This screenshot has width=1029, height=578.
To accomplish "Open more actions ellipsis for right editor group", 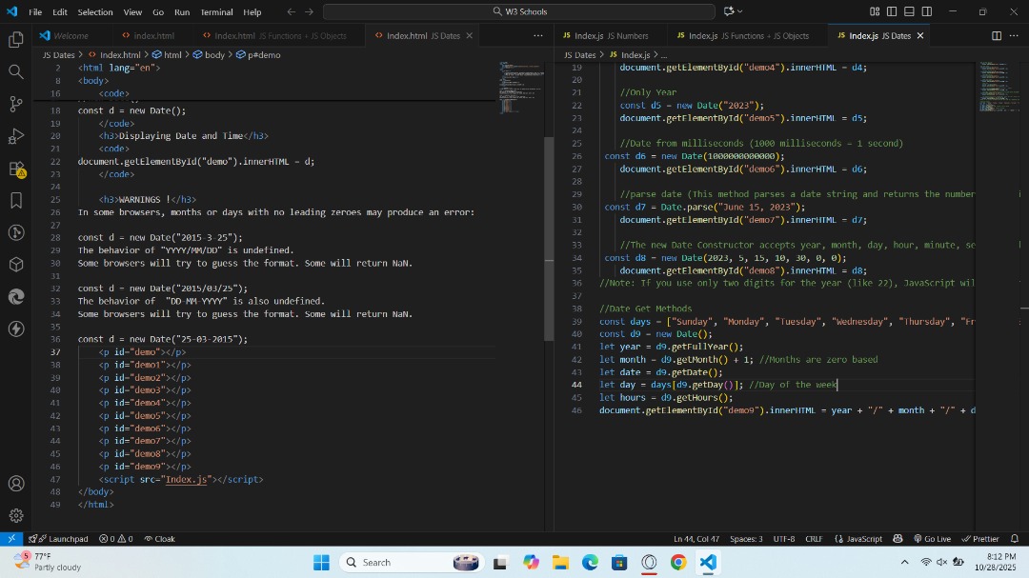I will [1014, 35].
